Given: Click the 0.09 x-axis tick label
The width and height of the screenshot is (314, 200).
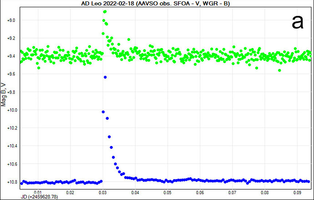Looking at the screenshot, I should pyautogui.click(x=297, y=192).
